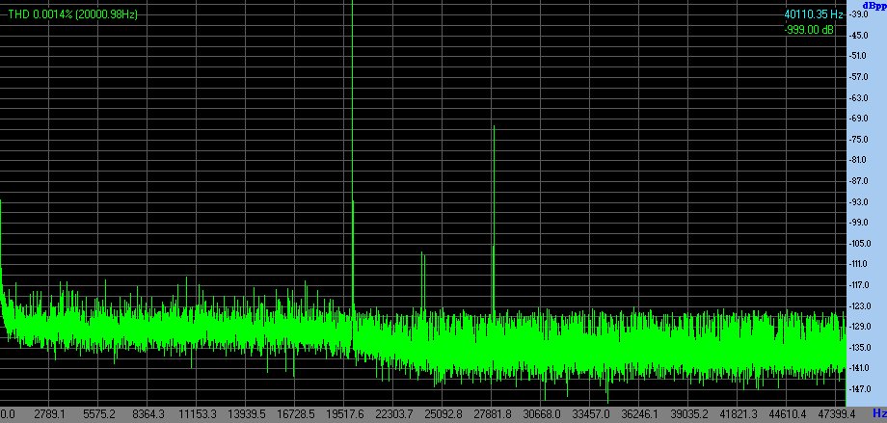Click the -81.0 amplitude axis label
This screenshot has height=423, width=887.
(859, 160)
